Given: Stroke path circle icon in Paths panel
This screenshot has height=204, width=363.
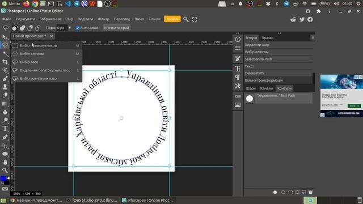Looking at the screenshot, I should pos(283,192).
